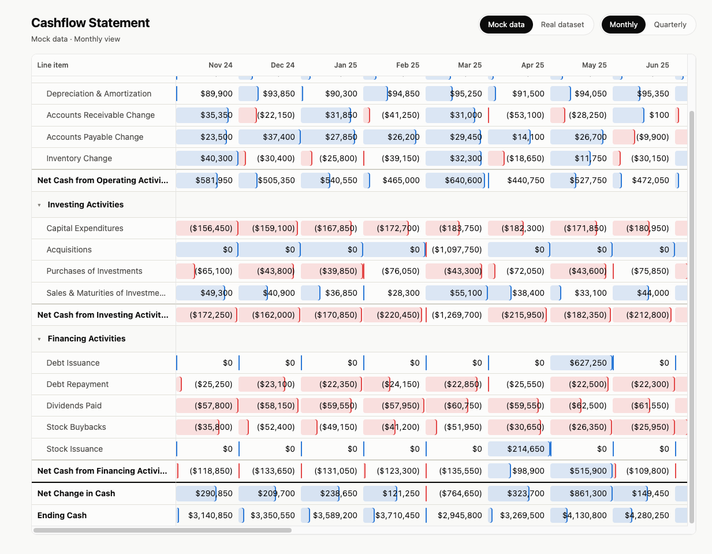This screenshot has height=554, width=712.
Task: Collapse the Financing Activities section
Action: tap(39, 339)
